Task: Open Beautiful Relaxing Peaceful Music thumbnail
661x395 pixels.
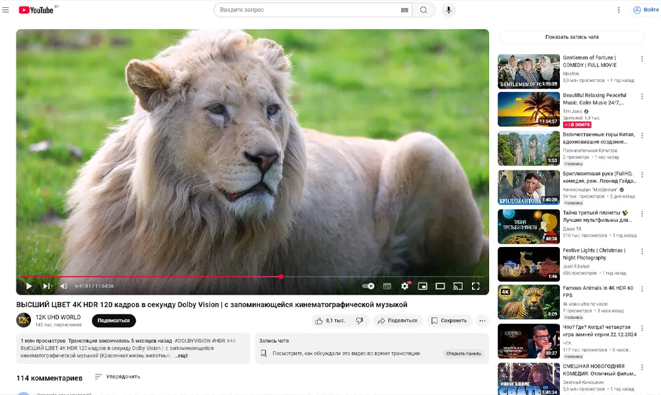Action: coord(529,110)
